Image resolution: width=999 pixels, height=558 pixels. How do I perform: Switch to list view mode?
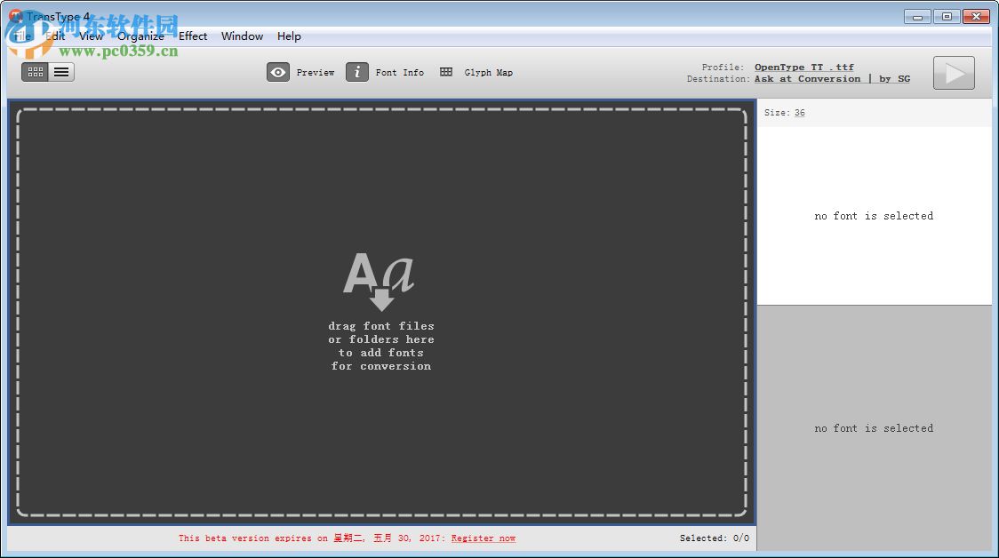(60, 71)
